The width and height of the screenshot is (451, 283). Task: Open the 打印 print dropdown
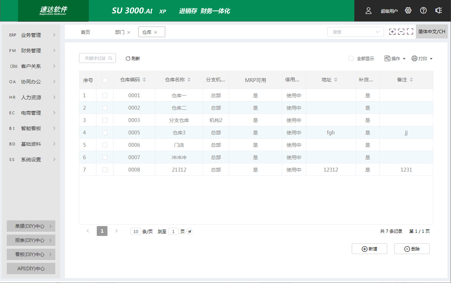tap(422, 59)
